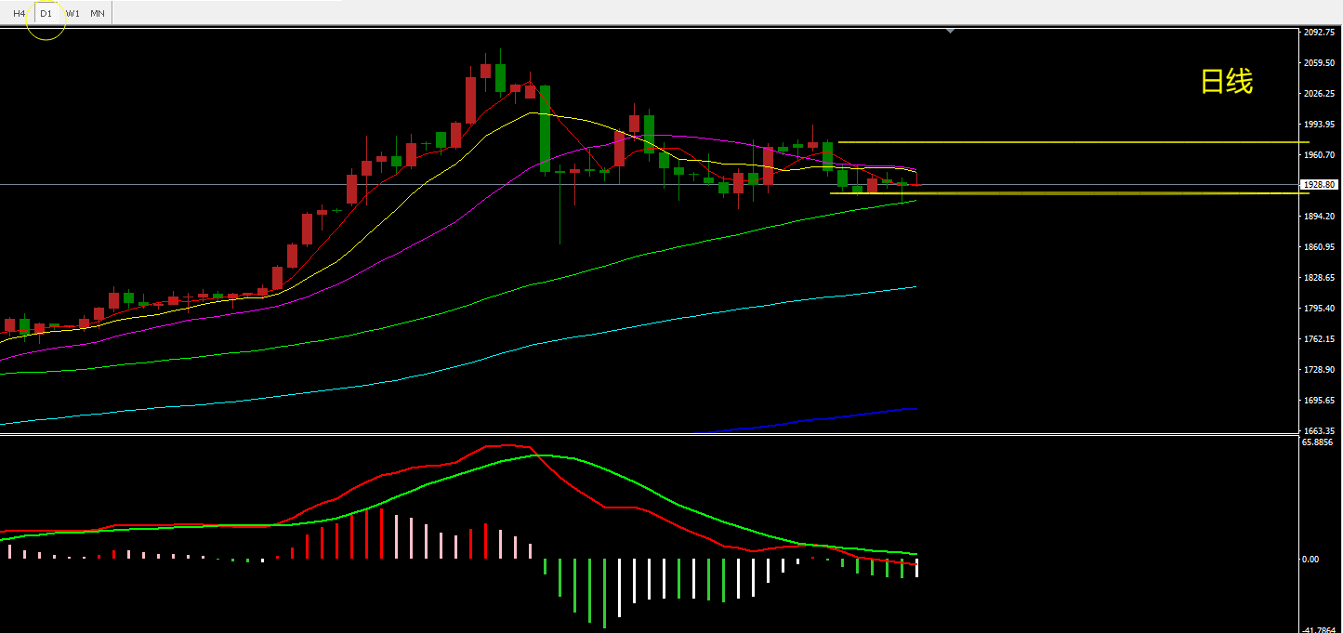Switch chart to W1 weekly timeframe
This screenshot has width=1343, height=633.
[x=72, y=13]
